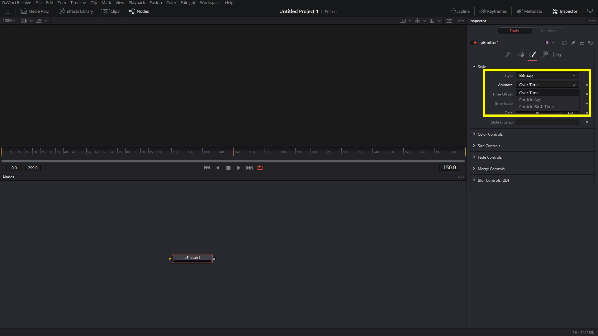
Task: Open the Spline editor
Action: click(460, 11)
